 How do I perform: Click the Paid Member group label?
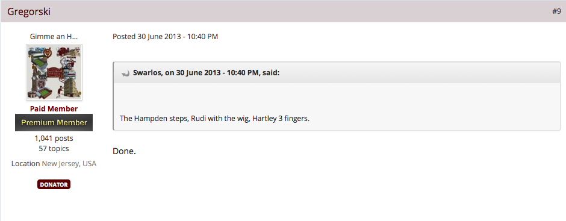[54, 109]
